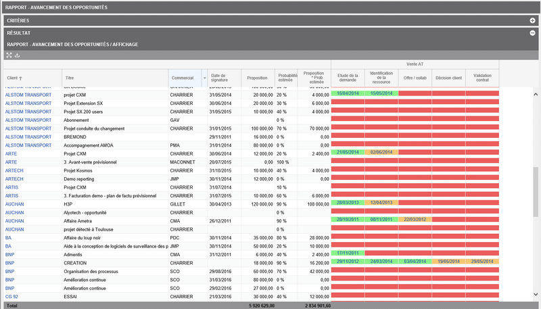Open BA link in Affaire du loup noir row
The image size is (541, 309).
point(9,237)
